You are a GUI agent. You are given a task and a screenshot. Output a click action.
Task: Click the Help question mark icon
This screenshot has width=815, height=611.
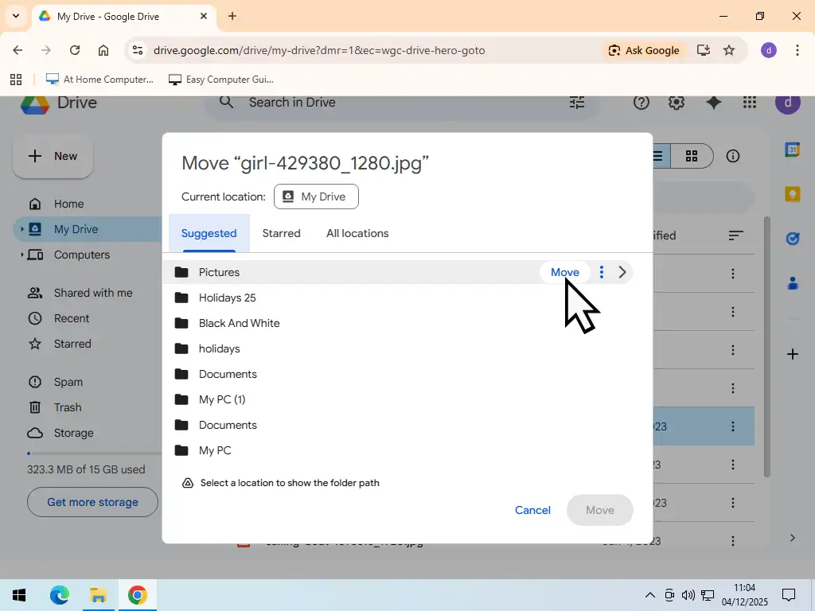641,102
